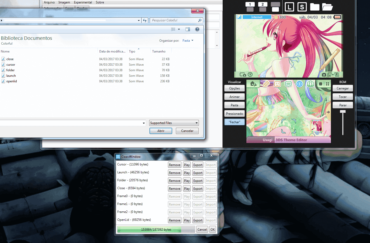Click the Tocar BGM button
The height and width of the screenshot is (243, 370).
point(343,97)
